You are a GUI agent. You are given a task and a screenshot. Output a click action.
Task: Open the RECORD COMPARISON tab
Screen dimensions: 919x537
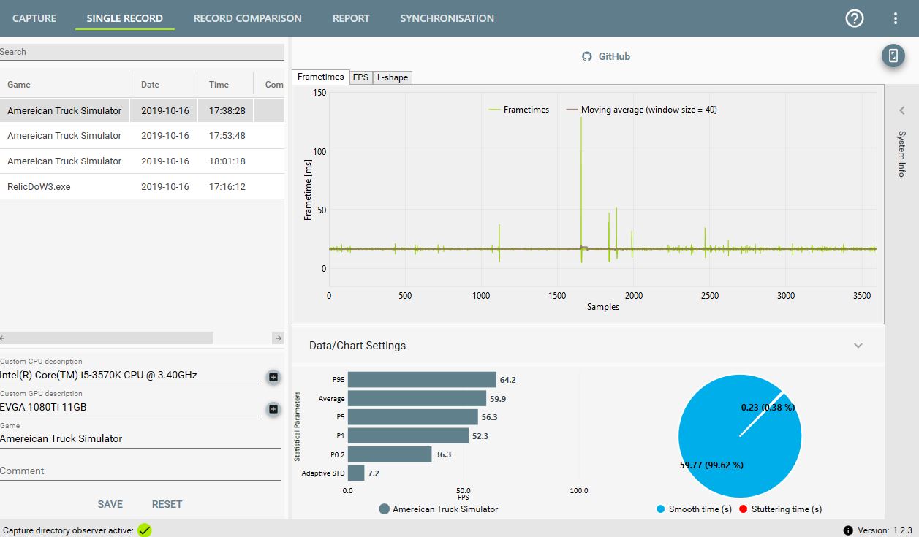(x=247, y=18)
